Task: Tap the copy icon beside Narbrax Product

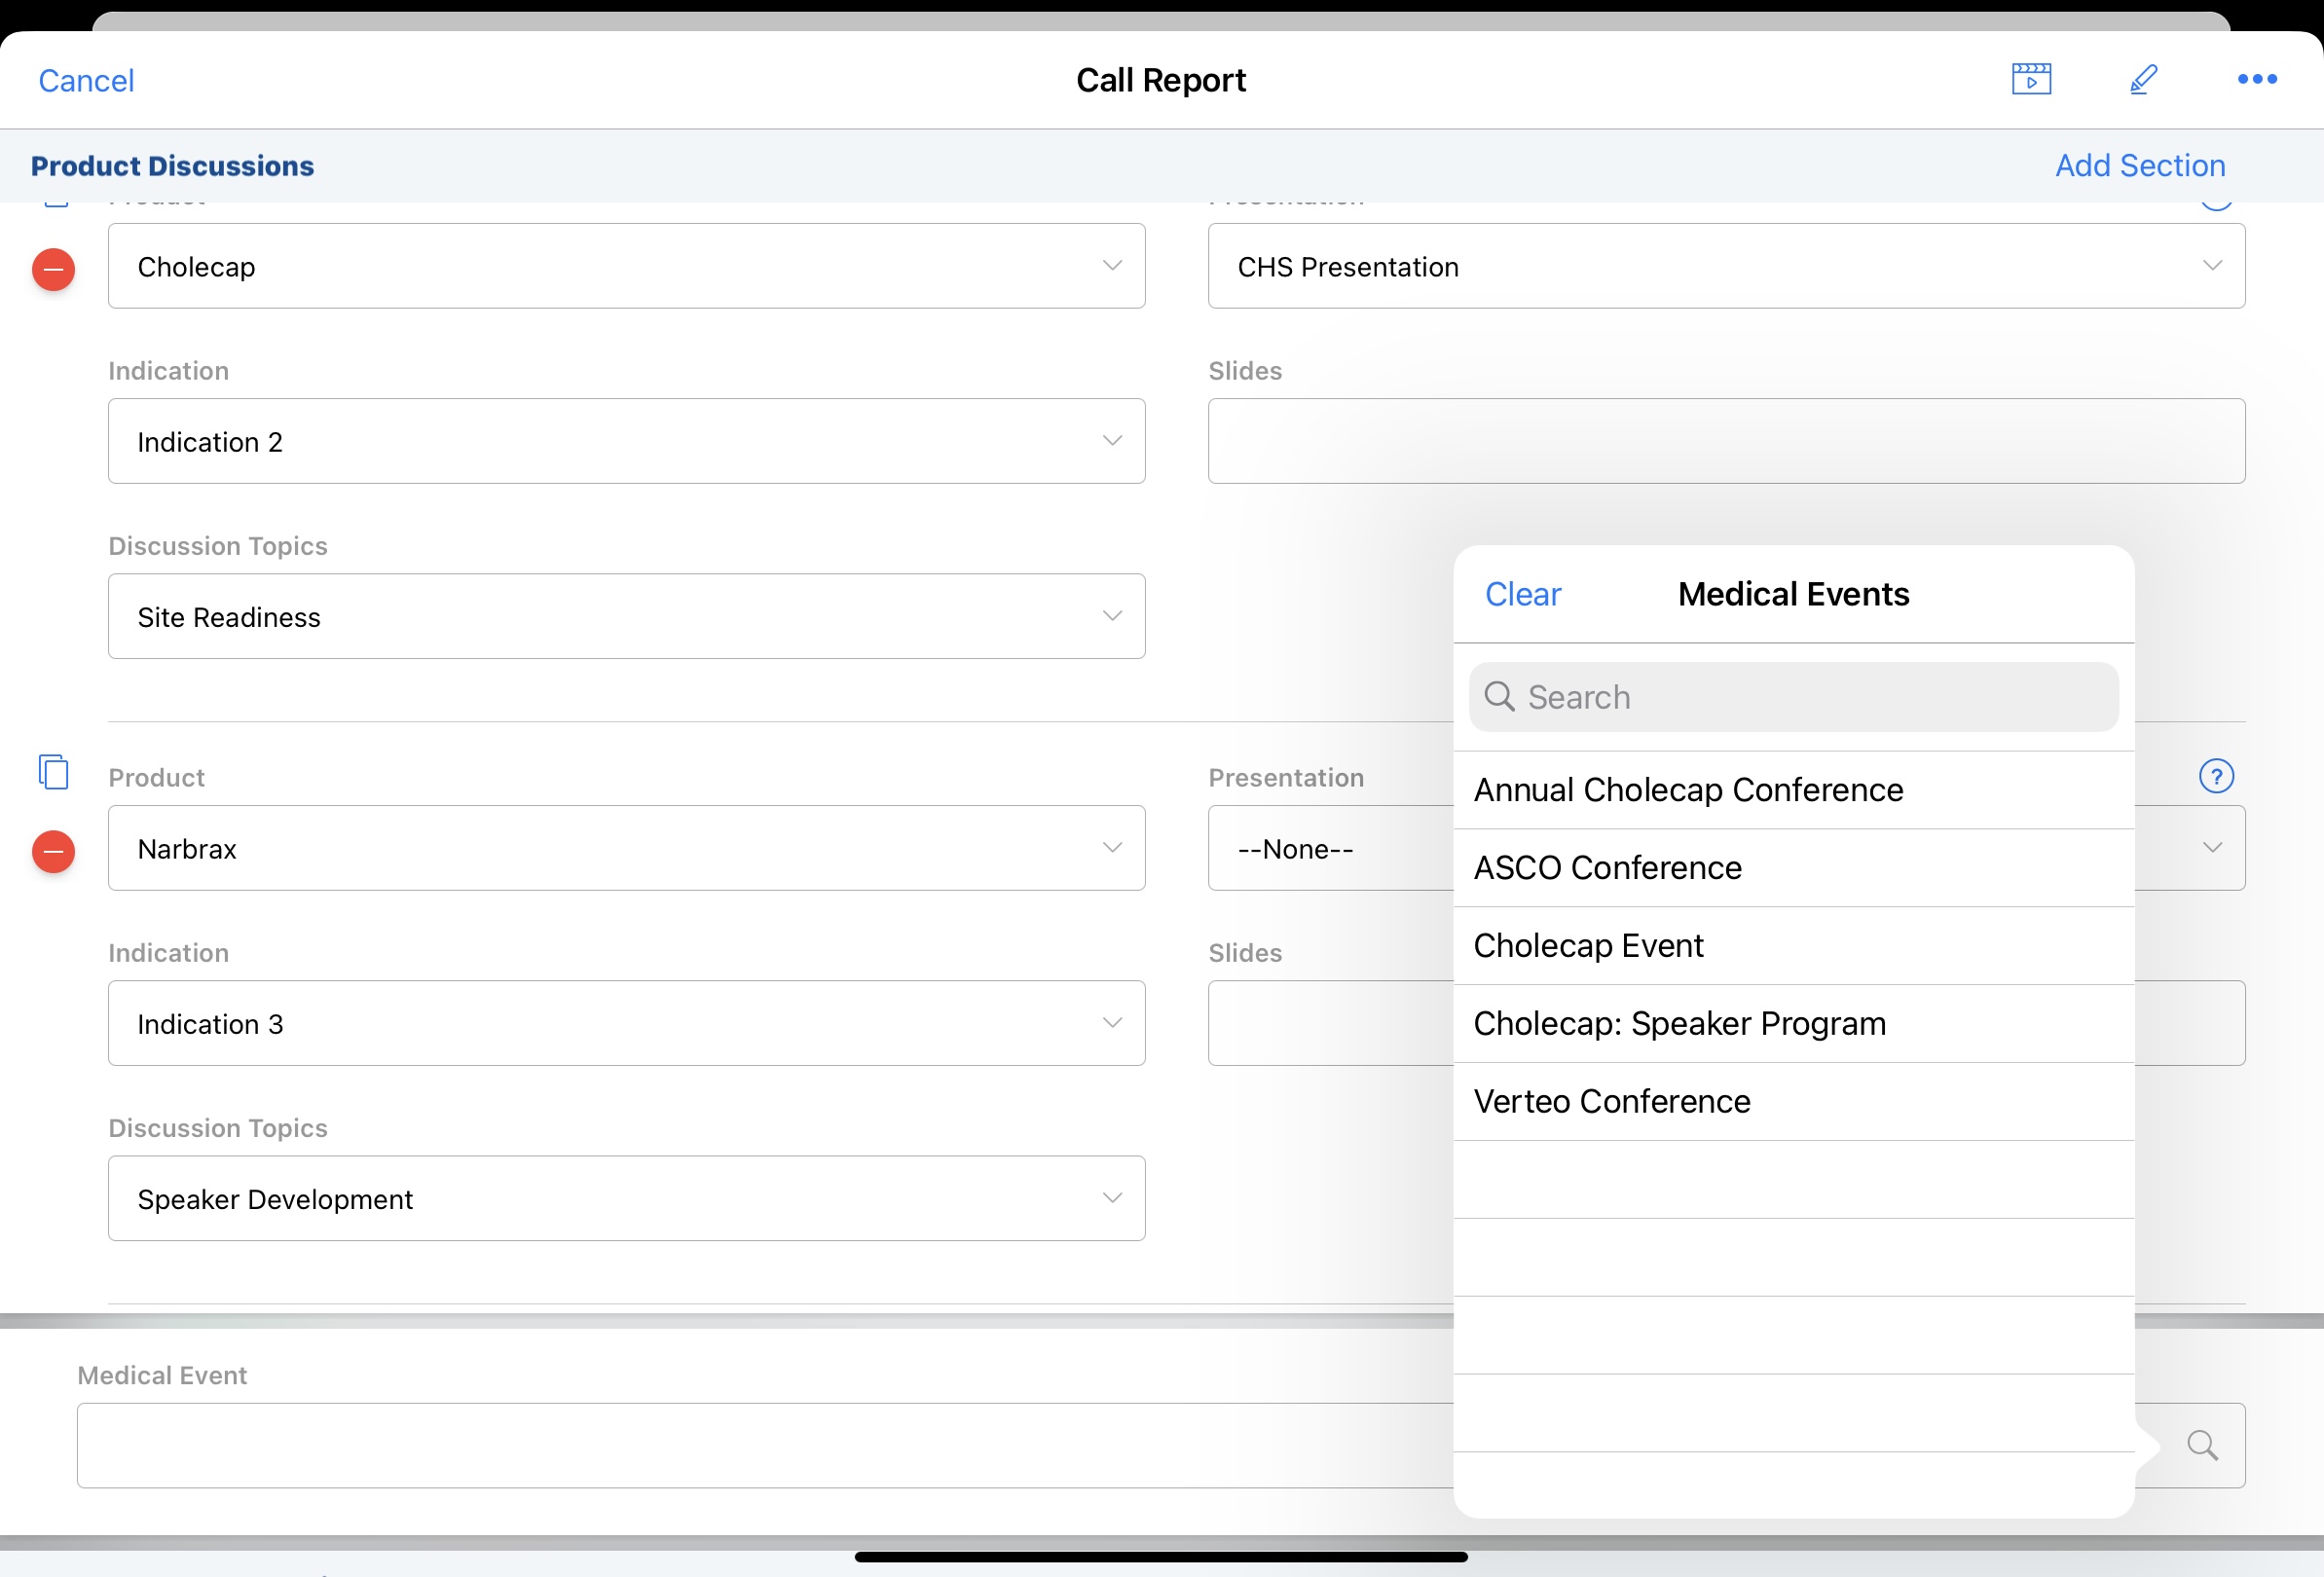Action: click(x=54, y=772)
